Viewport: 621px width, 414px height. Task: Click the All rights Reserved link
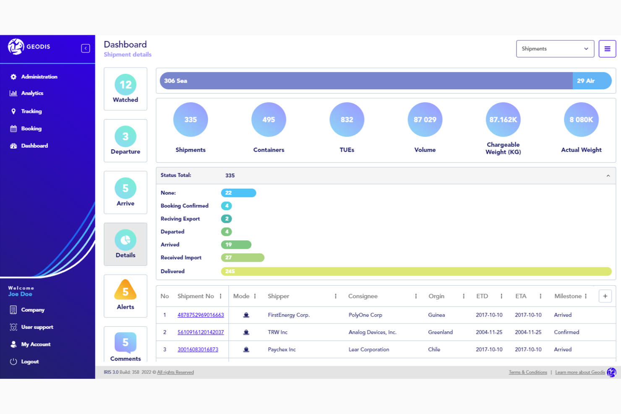[175, 372]
